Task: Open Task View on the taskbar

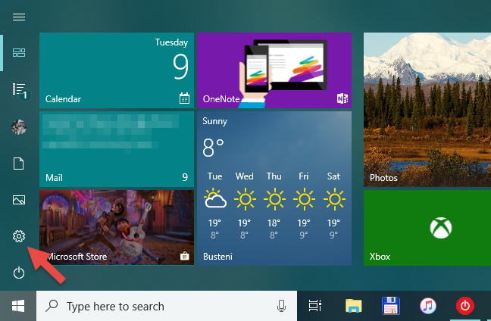Action: click(x=315, y=306)
